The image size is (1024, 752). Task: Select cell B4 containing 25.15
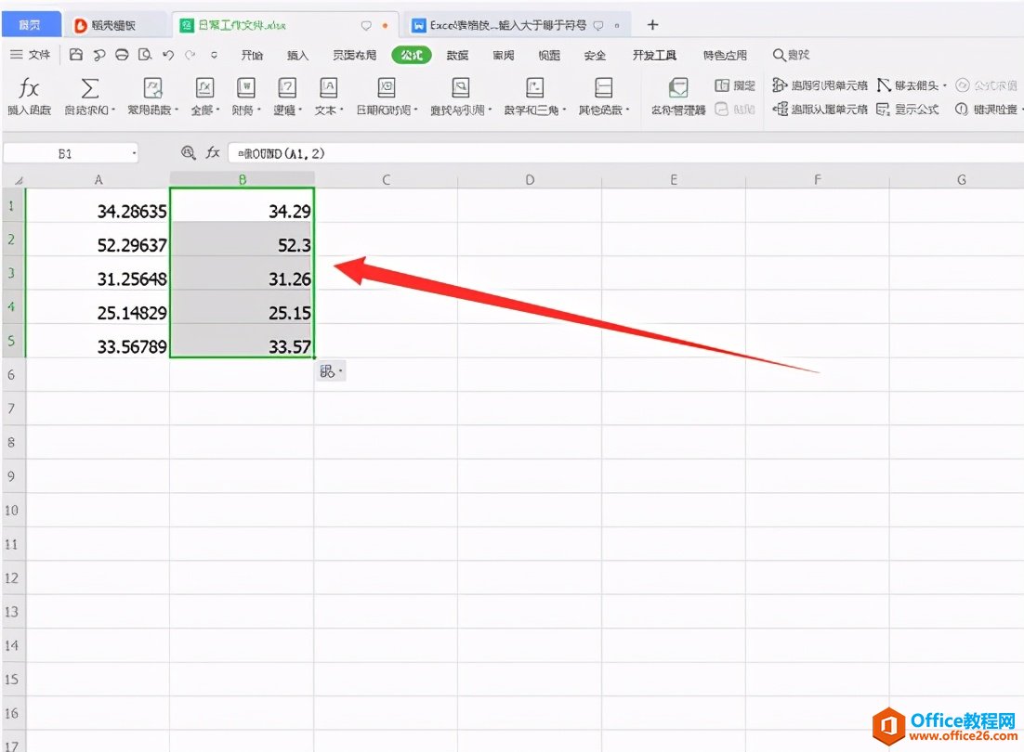pos(242,307)
